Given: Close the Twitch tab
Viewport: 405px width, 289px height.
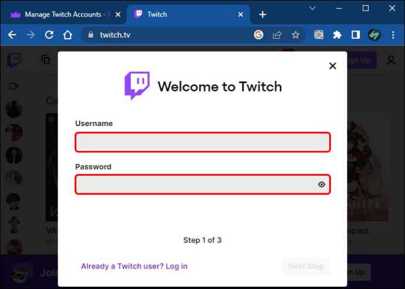Looking at the screenshot, I should [241, 15].
